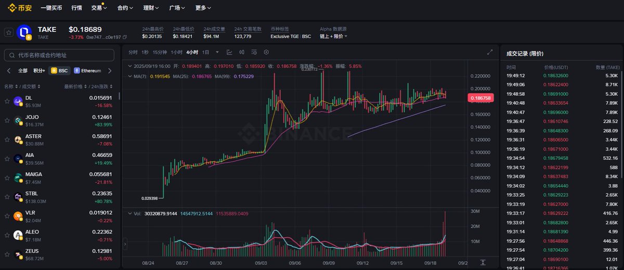Favorite DL with its star icon
This screenshot has width=624, height=270.
coord(7,100)
